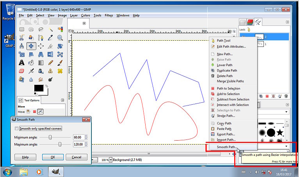Image resolution: width=299 pixels, height=177 pixels.
Task: Open Brushes dock tab configuration menu
Action: point(287,105)
